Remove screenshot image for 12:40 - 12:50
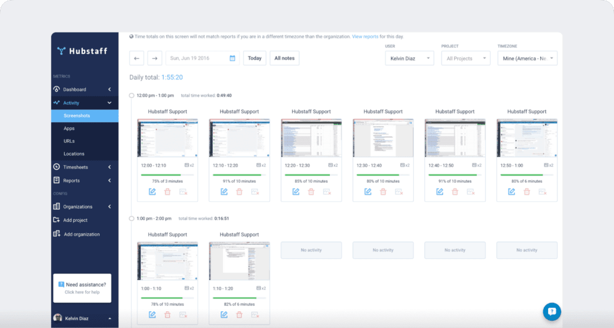 (x=470, y=192)
